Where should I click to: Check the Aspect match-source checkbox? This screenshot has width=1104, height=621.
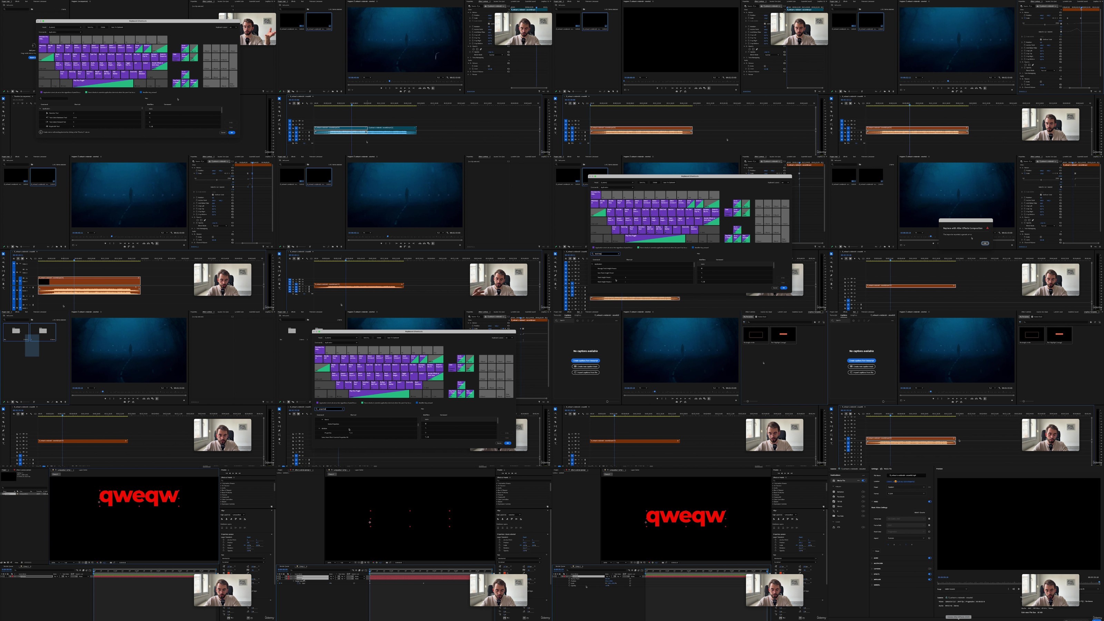pos(929,538)
